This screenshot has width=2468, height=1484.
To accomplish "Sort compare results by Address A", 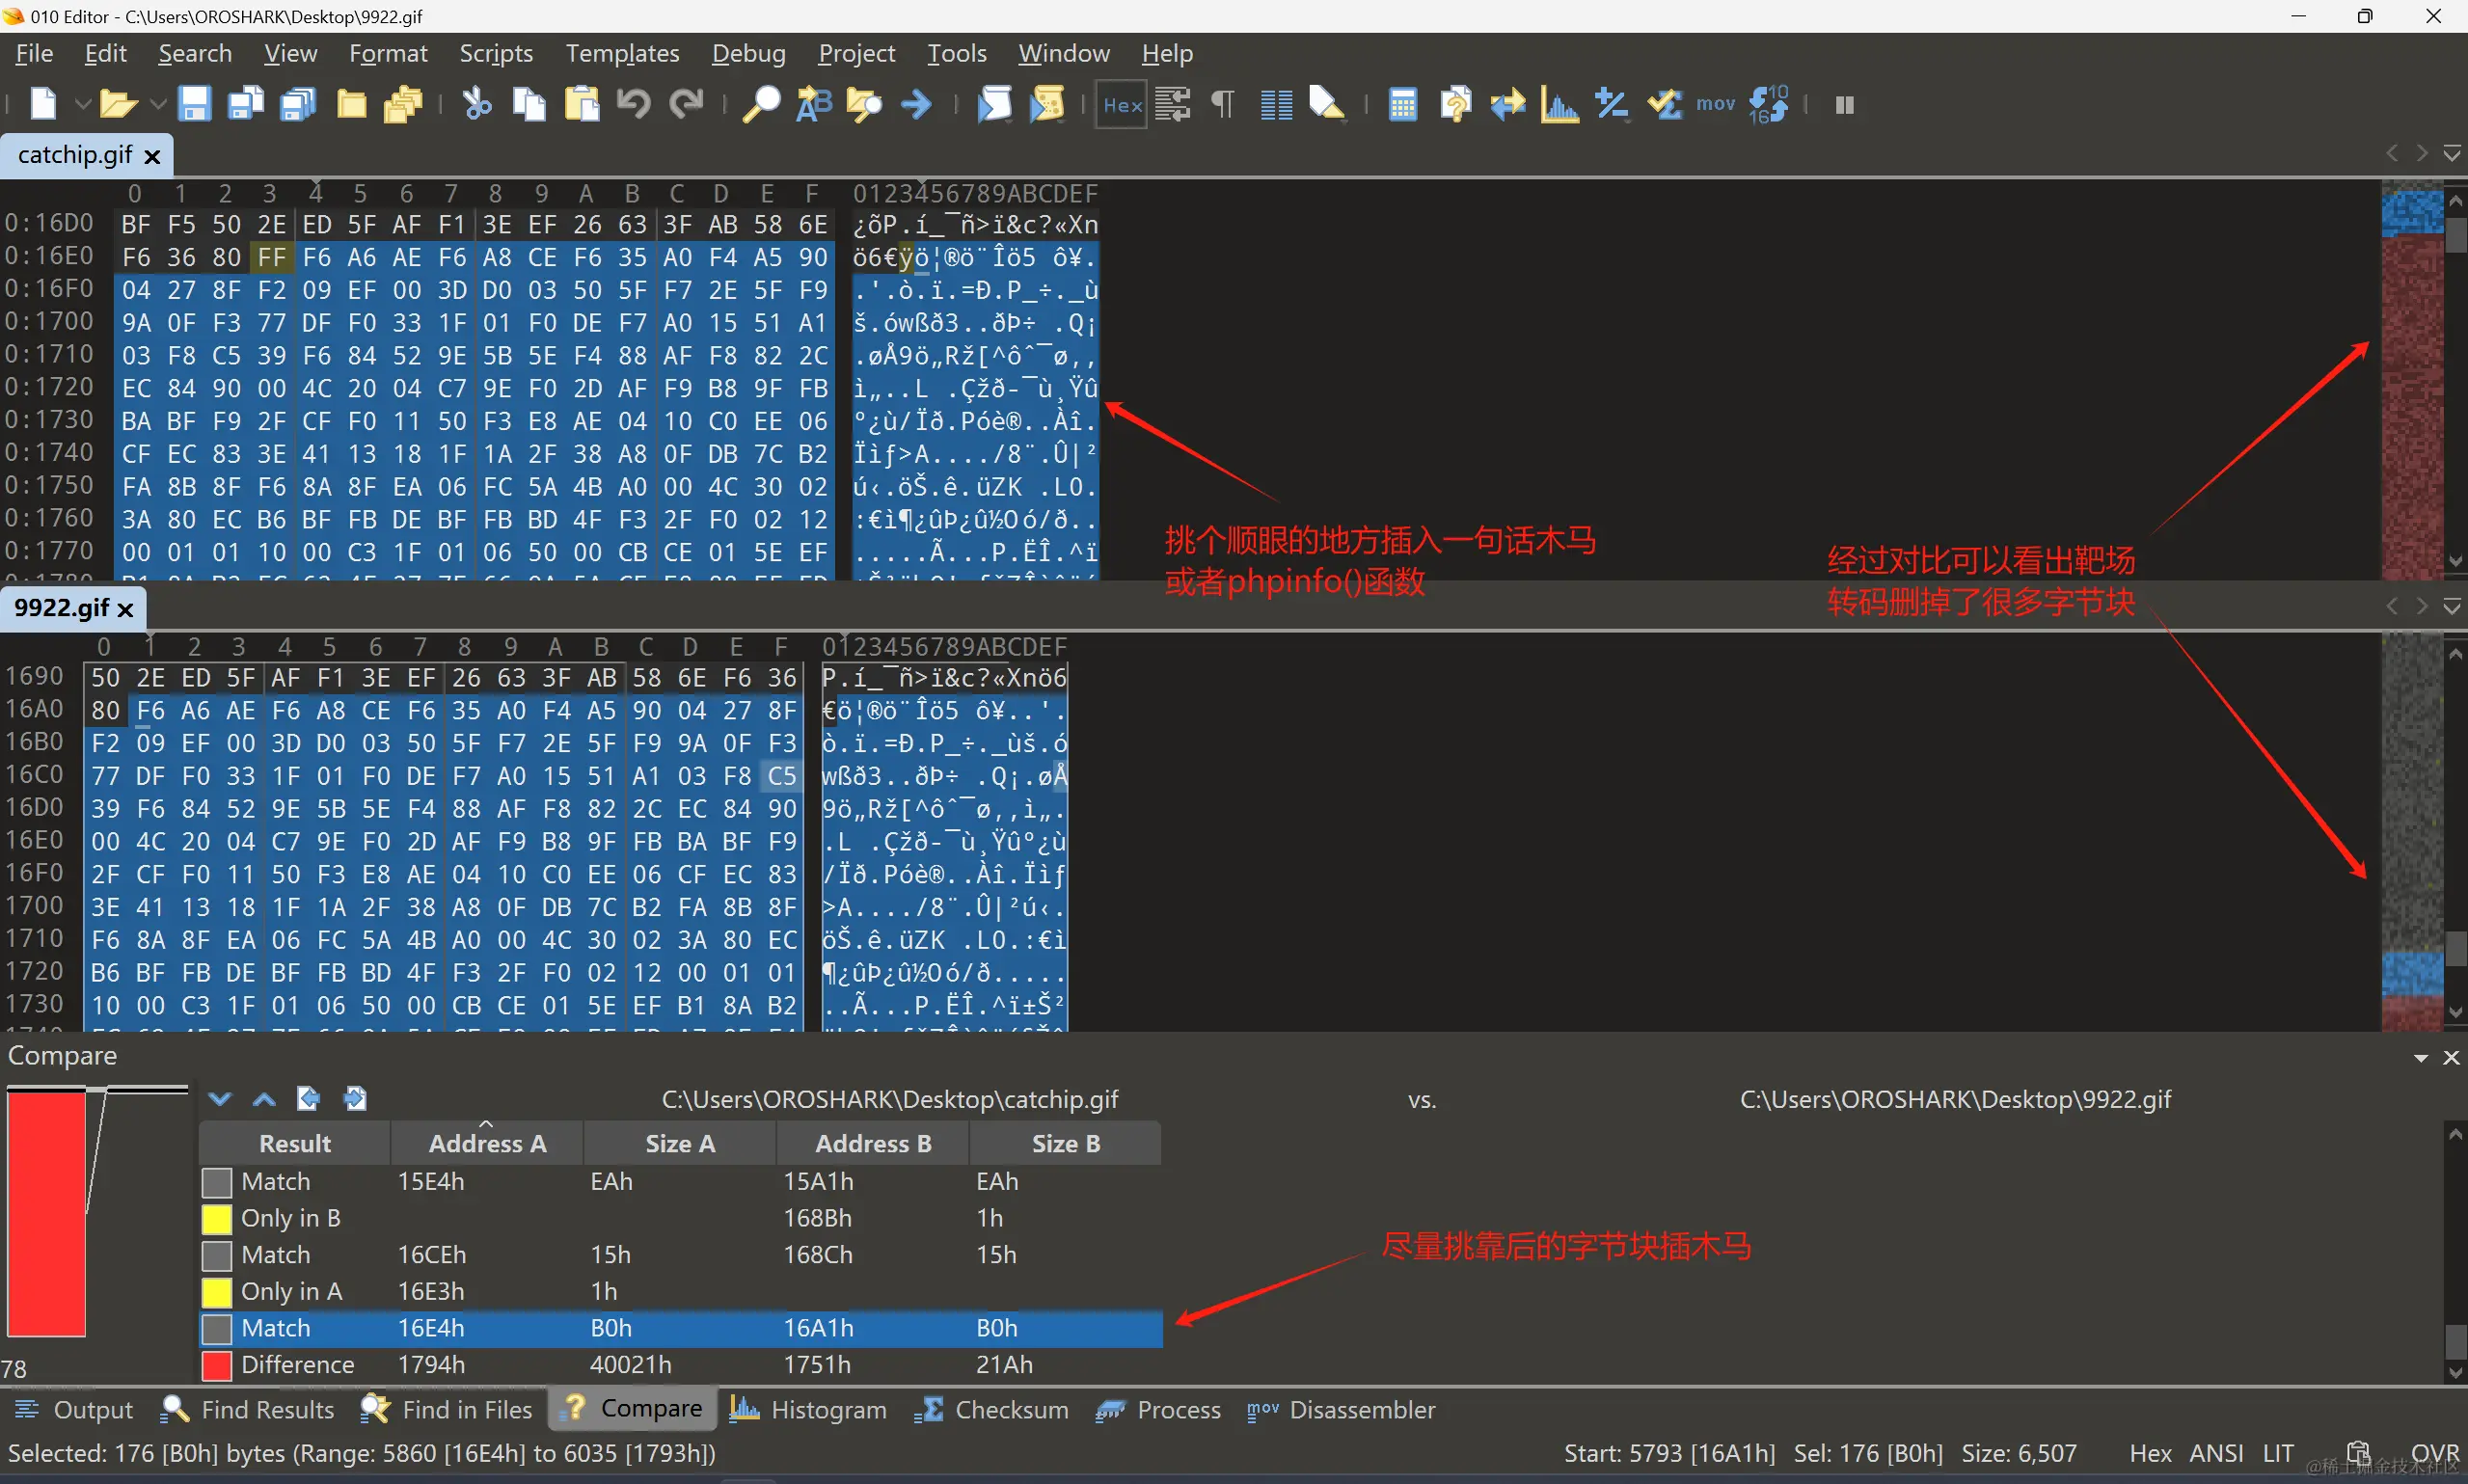I will [x=487, y=1144].
